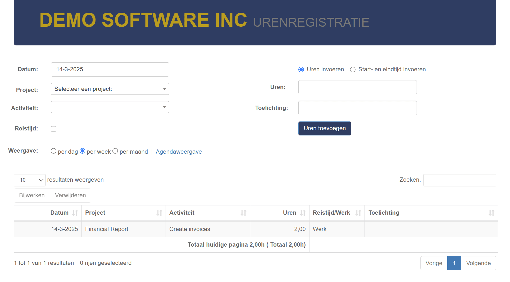This screenshot has height=282, width=510.
Task: Enable the Reistijd checkbox
Action: (x=53, y=129)
